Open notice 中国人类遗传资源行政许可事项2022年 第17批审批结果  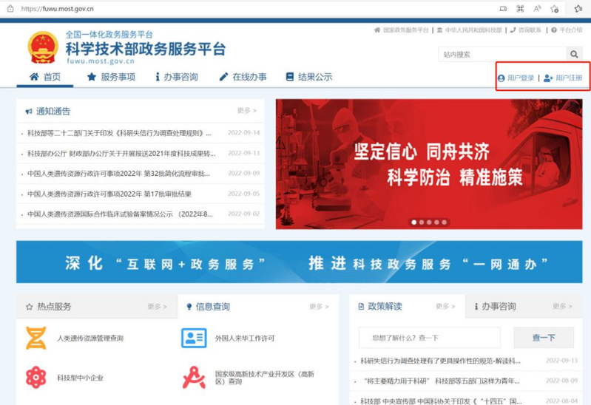(109, 194)
